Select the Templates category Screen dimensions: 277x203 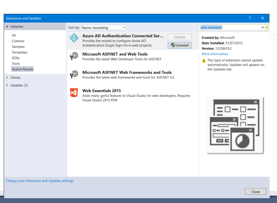(19, 52)
